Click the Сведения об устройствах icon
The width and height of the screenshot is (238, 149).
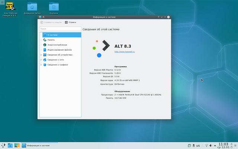pyautogui.click(x=45, y=55)
